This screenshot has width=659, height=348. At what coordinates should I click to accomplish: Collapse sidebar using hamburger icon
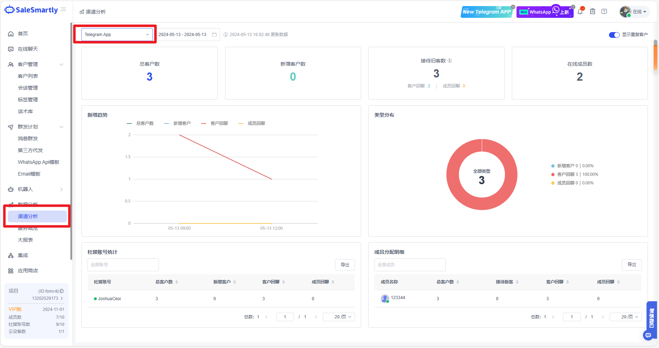[63, 10]
